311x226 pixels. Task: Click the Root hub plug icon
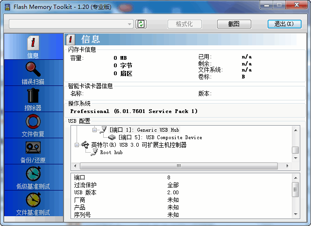point(94,152)
